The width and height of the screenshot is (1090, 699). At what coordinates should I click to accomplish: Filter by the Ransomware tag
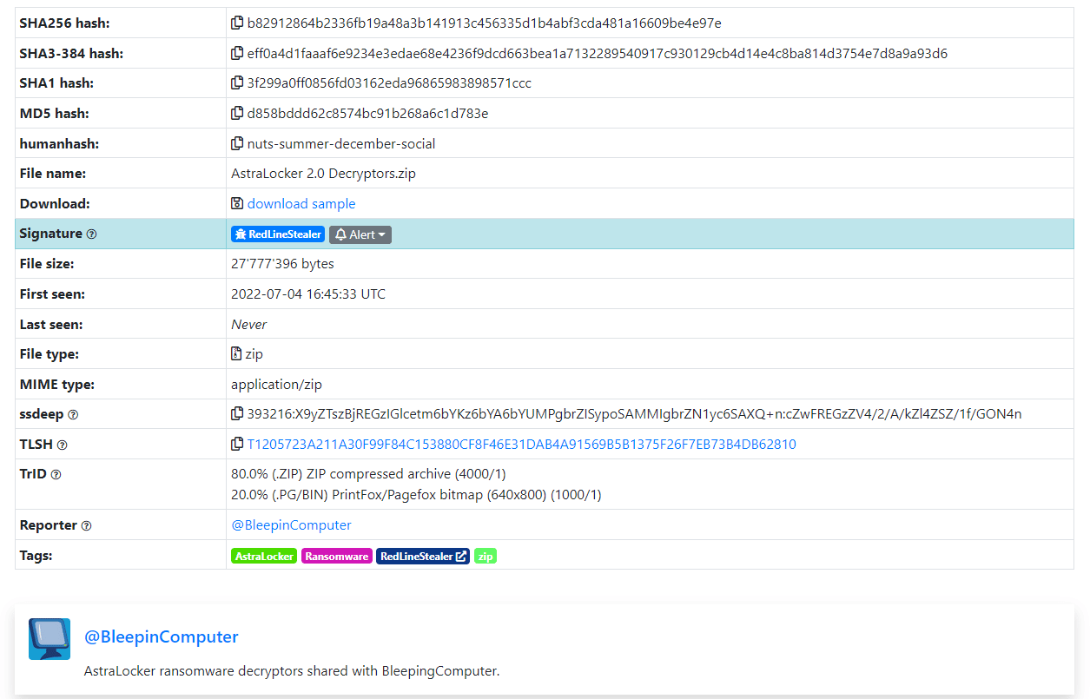[x=337, y=557]
